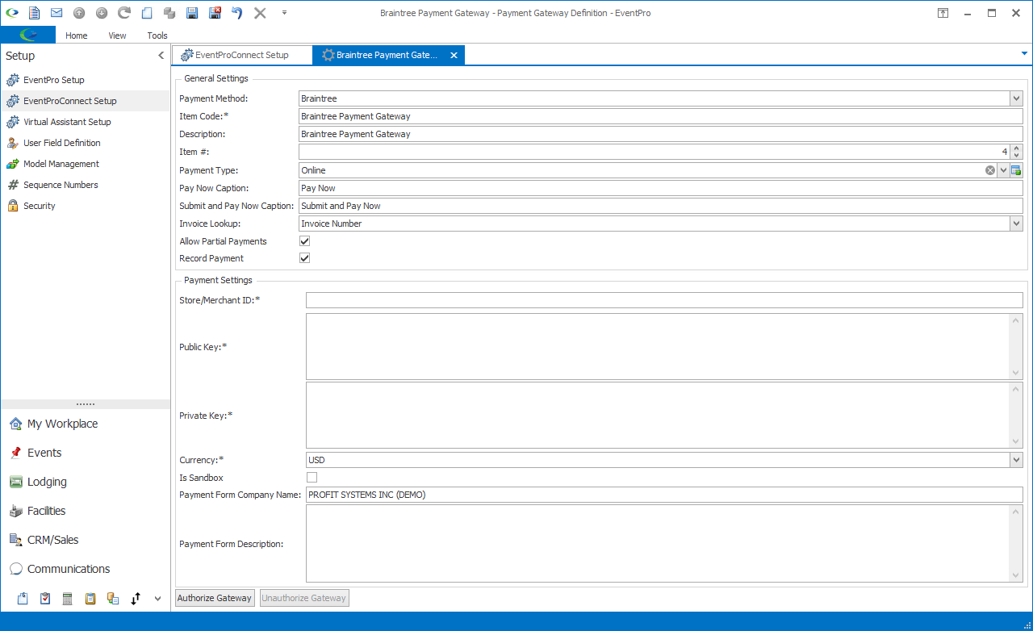Click the clone cubes toolbar icon
Screen dimensions: 1033x631
tap(169, 13)
